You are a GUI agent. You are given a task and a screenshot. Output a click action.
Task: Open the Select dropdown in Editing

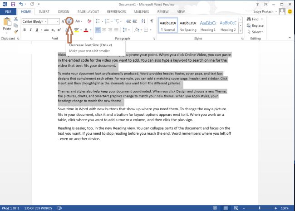[x=256, y=32]
